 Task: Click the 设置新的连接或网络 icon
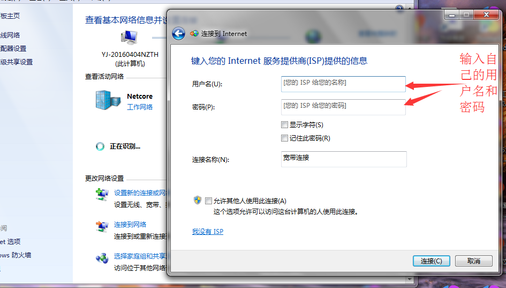(x=102, y=195)
